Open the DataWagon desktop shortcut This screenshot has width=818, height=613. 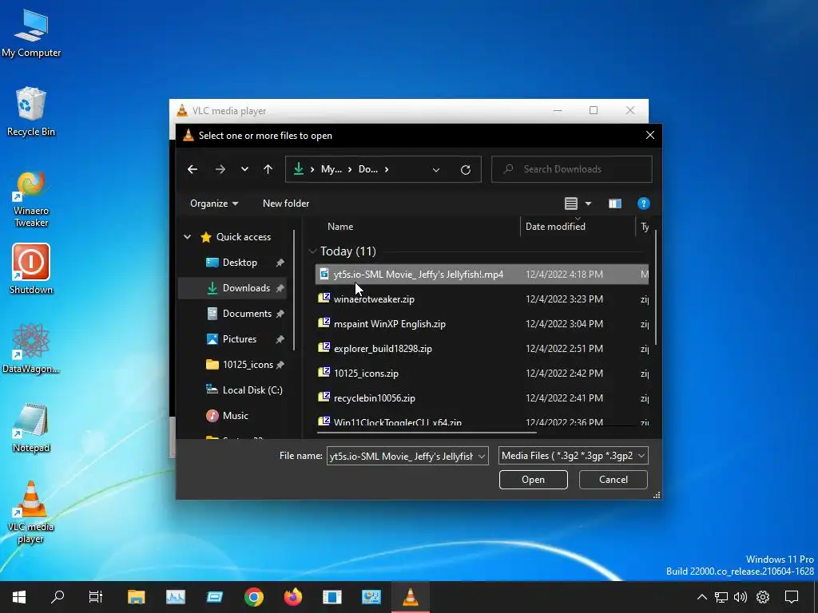coord(31,348)
